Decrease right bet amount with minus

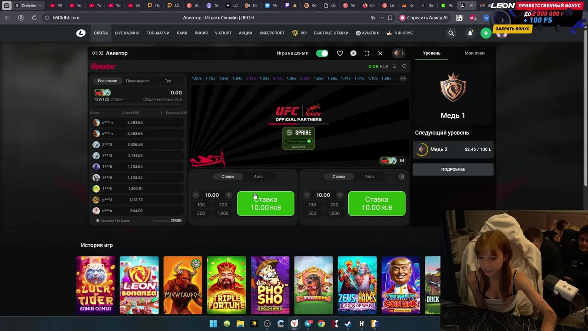pyautogui.click(x=307, y=195)
